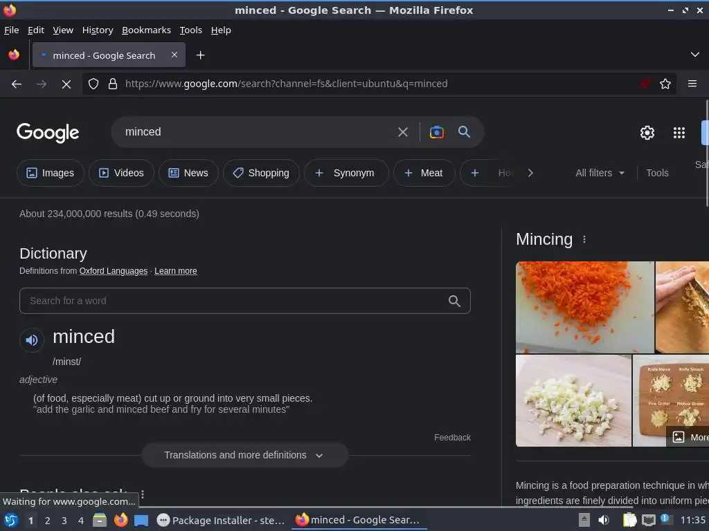Add Synonym to the search
Viewport: 709px width, 531px height.
tap(346, 173)
